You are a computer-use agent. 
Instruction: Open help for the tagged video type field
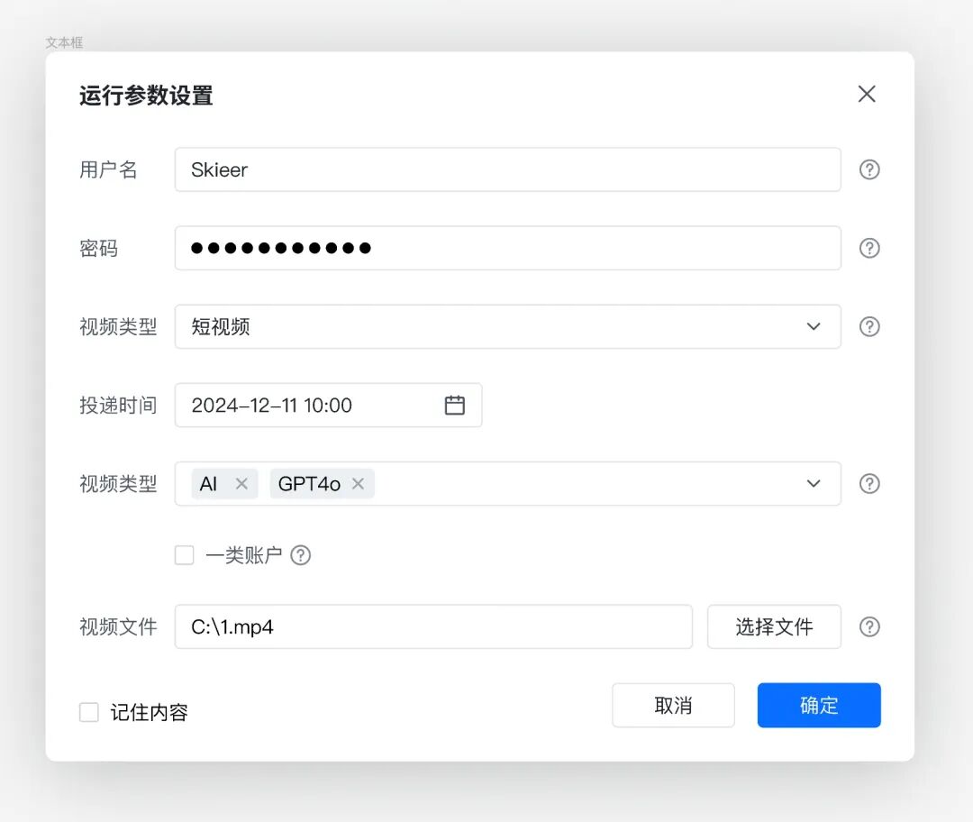point(868,484)
